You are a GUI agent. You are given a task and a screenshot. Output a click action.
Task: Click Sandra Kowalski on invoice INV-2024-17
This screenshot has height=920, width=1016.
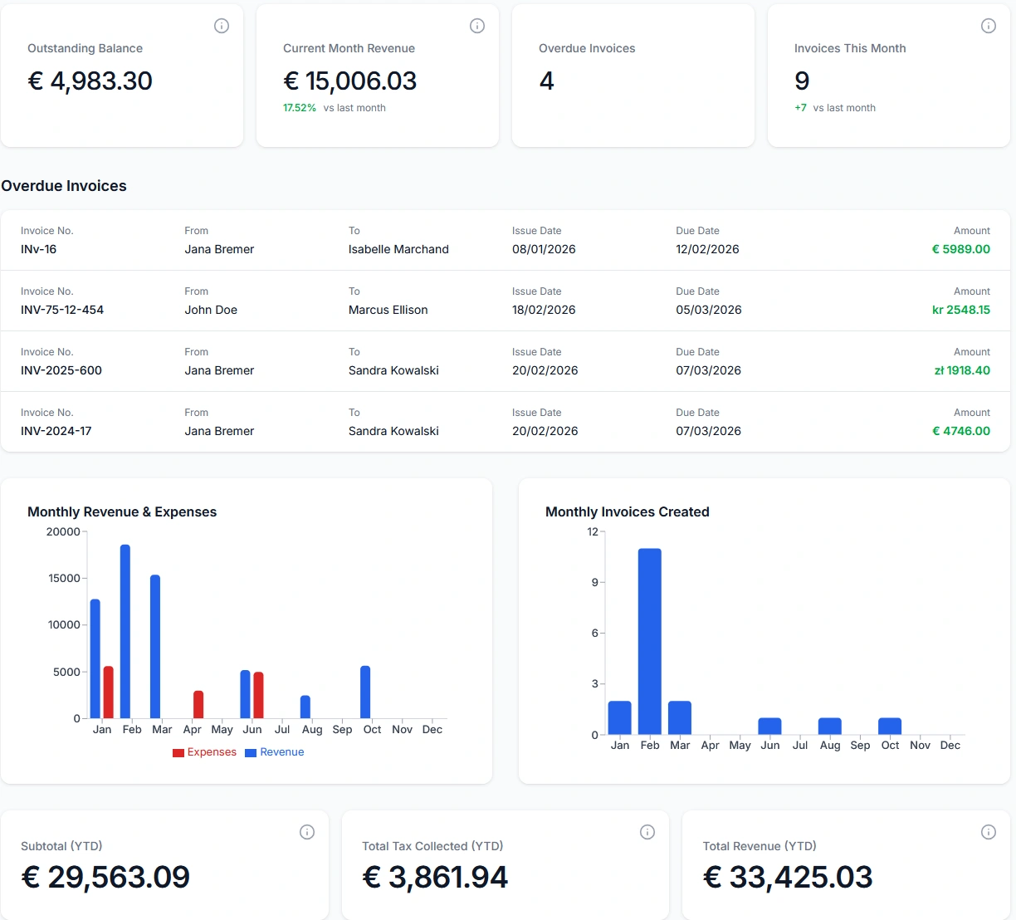[393, 431]
